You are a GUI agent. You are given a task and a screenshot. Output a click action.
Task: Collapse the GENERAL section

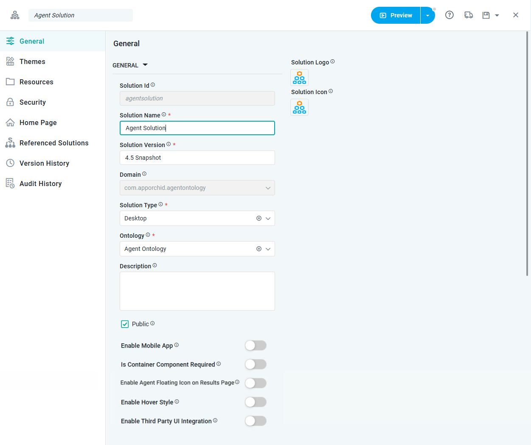145,65
